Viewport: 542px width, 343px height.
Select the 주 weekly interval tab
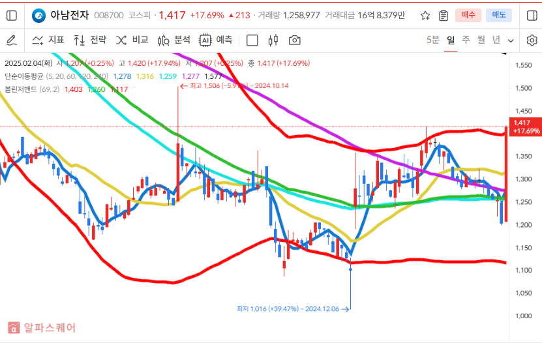(466, 40)
